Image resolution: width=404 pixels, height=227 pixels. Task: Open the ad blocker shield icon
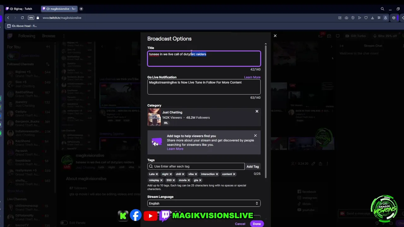coord(353,18)
